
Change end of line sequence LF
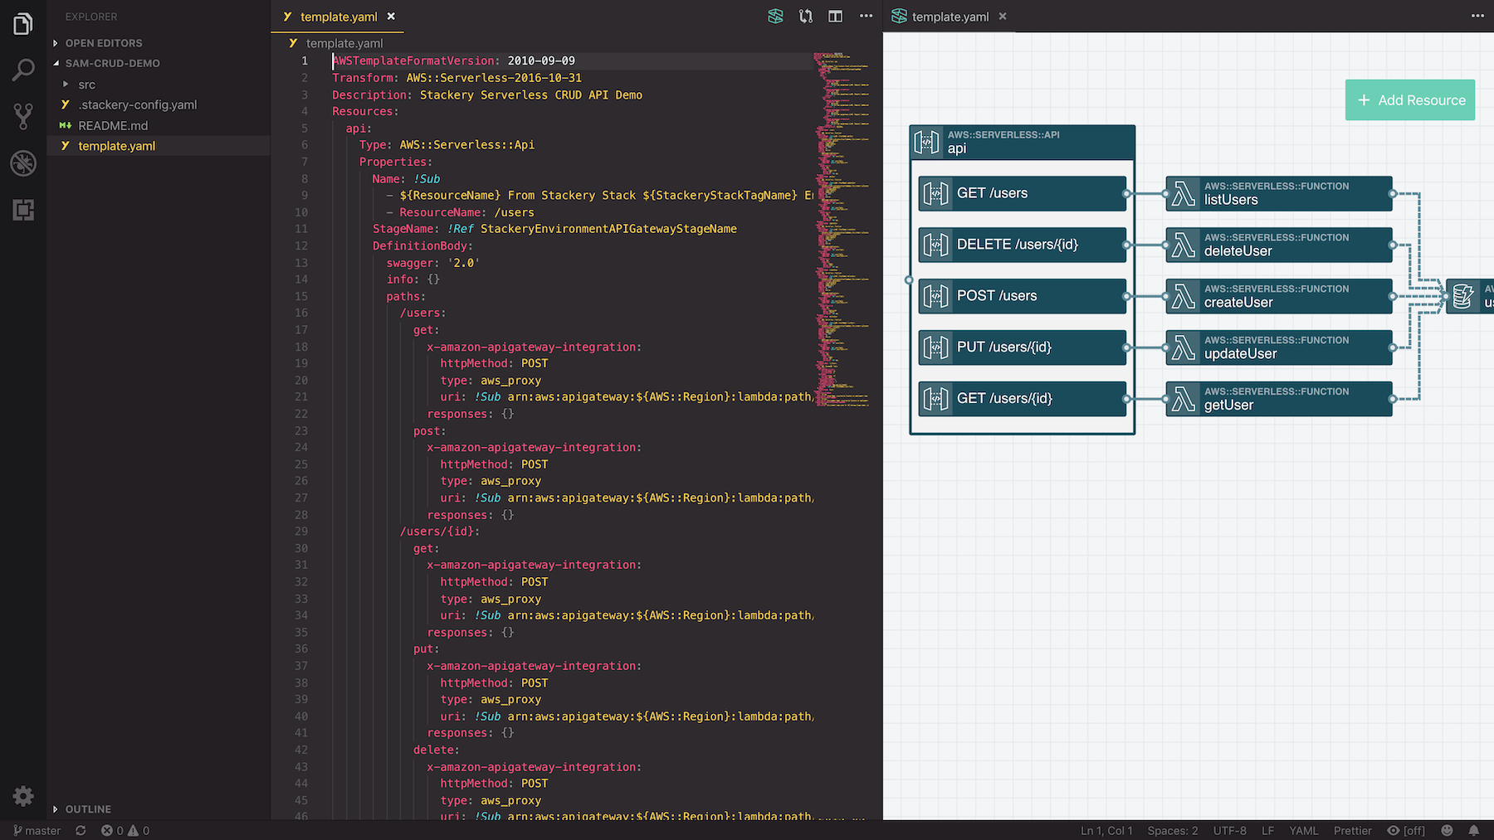click(1267, 830)
